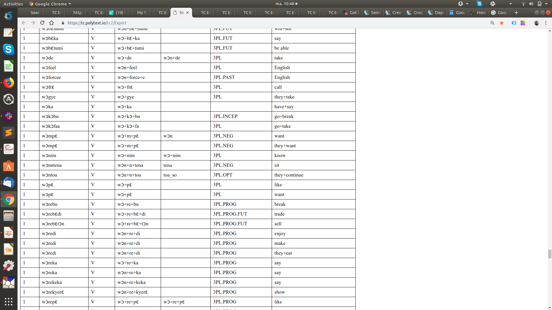Open the system power menu arrow
The height and width of the screenshot is (310, 552).
[x=546, y=4]
